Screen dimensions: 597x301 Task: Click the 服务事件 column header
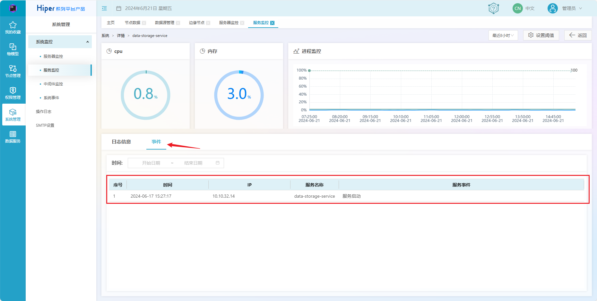(x=461, y=185)
